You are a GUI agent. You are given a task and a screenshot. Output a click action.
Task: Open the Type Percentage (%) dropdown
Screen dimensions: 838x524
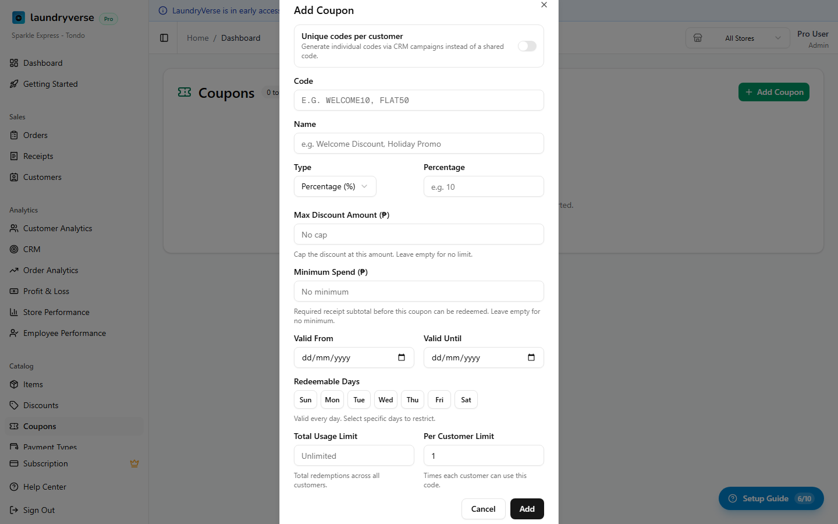pyautogui.click(x=335, y=186)
